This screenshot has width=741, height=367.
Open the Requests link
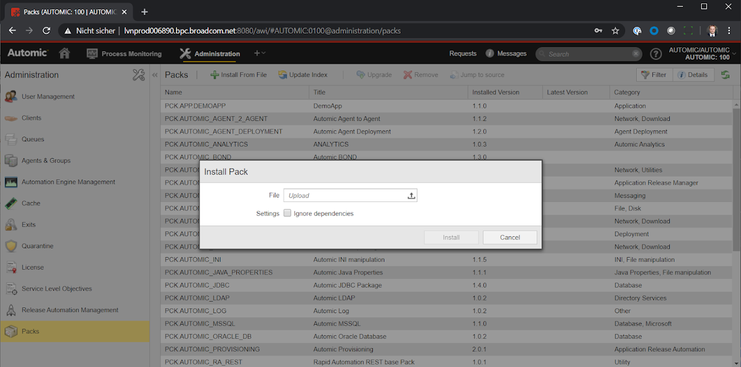[463, 53]
